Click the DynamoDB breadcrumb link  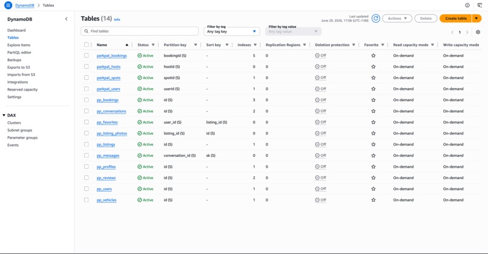(25, 5)
